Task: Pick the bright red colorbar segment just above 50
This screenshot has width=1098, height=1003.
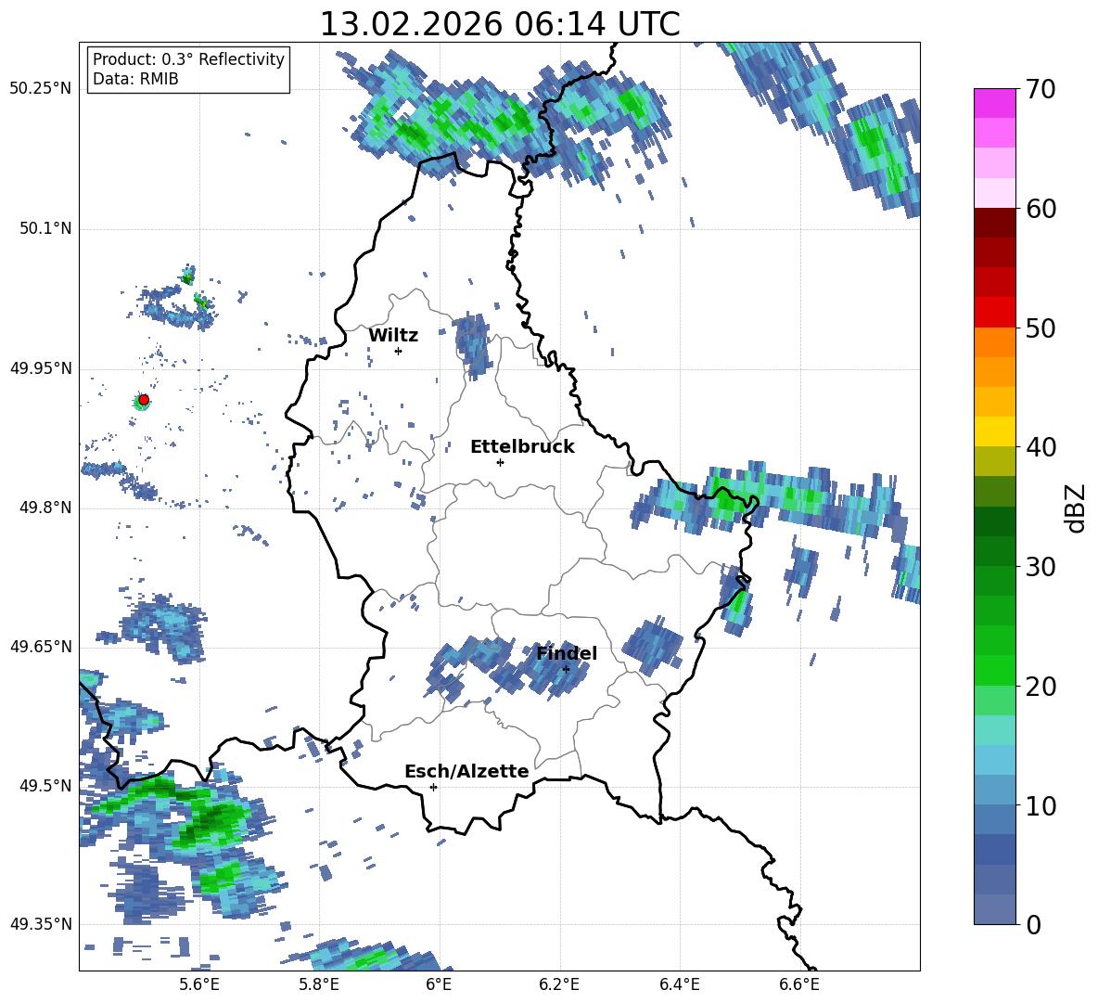Action: tap(994, 313)
